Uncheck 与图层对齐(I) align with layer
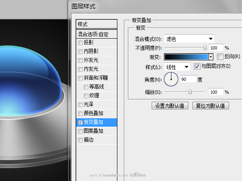242x181 pixels. (x=197, y=66)
